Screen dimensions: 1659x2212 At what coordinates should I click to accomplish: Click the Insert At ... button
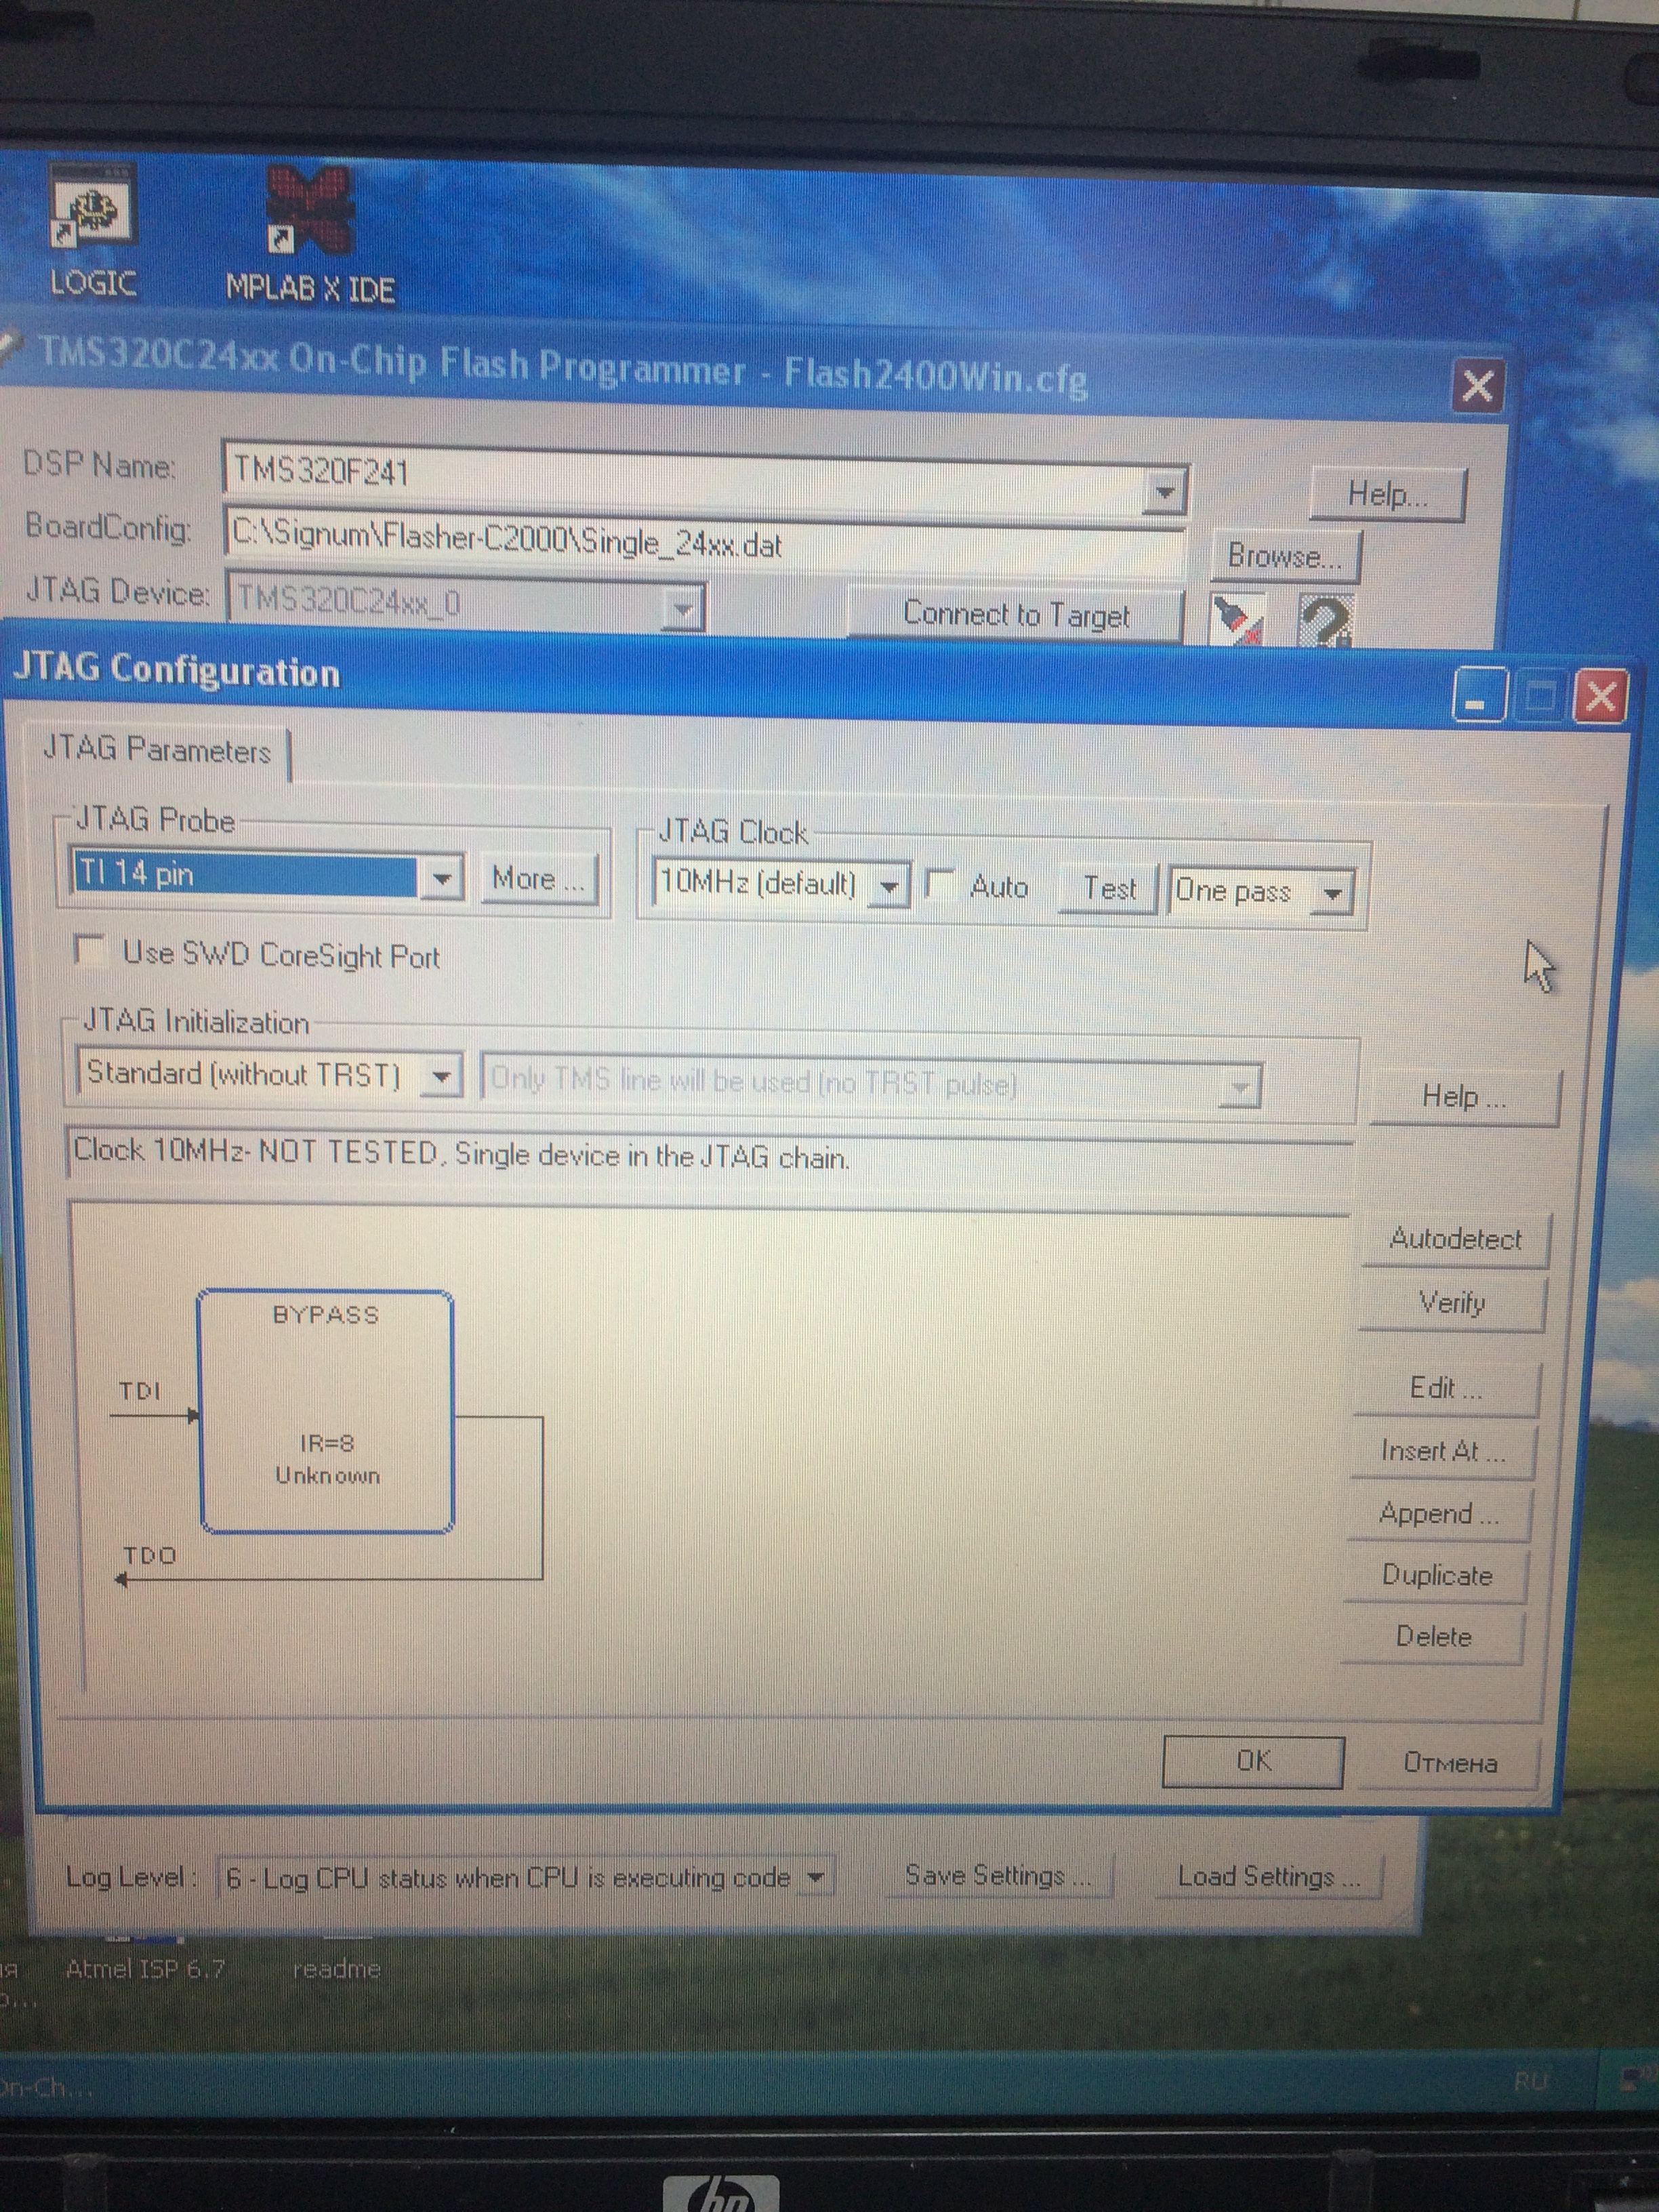tap(1443, 1451)
